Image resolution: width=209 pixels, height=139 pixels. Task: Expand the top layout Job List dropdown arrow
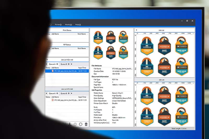pos(136,30)
